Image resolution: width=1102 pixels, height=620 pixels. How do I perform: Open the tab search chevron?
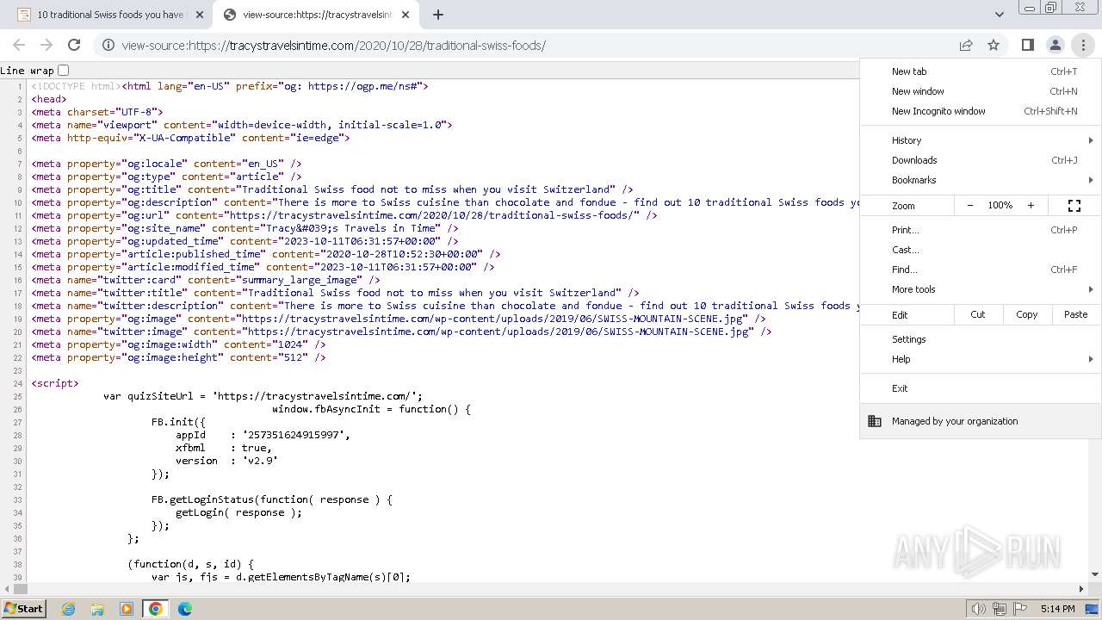click(x=999, y=15)
